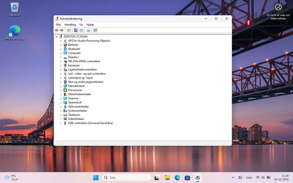Click the Batterier battery icon
Viewport: 293px width, 183px height.
[65, 45]
